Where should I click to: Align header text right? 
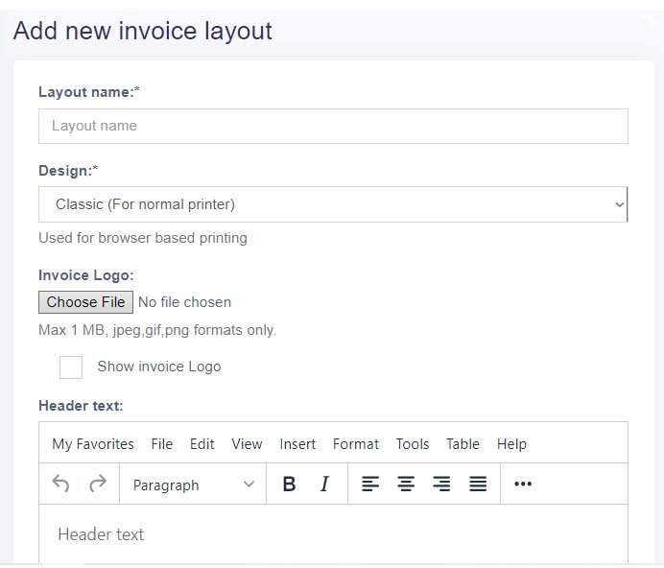pos(441,485)
